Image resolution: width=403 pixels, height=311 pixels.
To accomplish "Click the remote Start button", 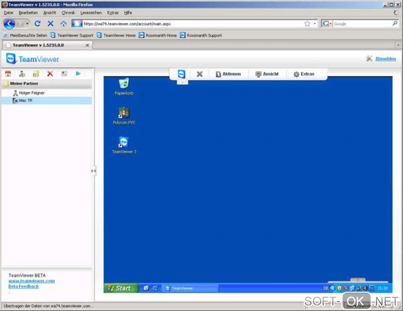I will (x=121, y=288).
